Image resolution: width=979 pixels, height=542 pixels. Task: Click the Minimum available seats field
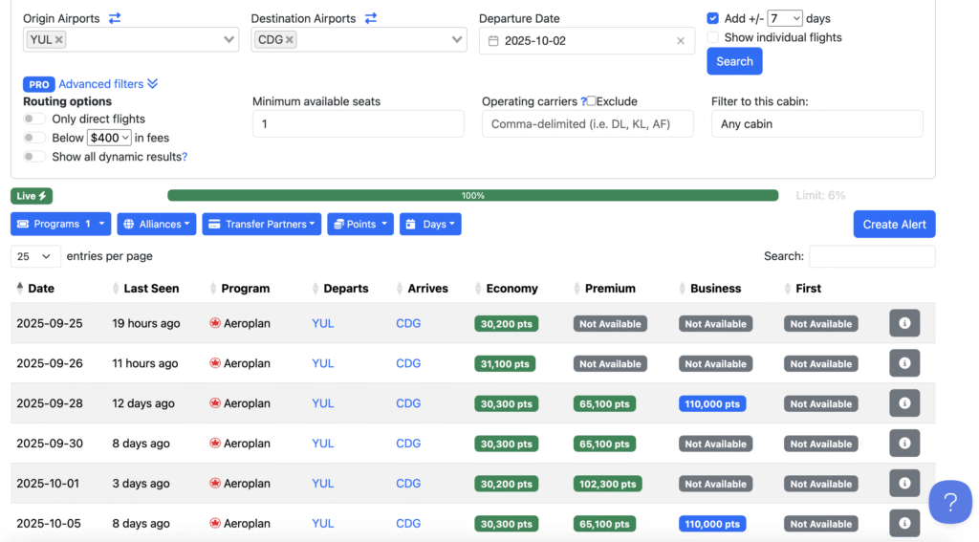(x=358, y=124)
